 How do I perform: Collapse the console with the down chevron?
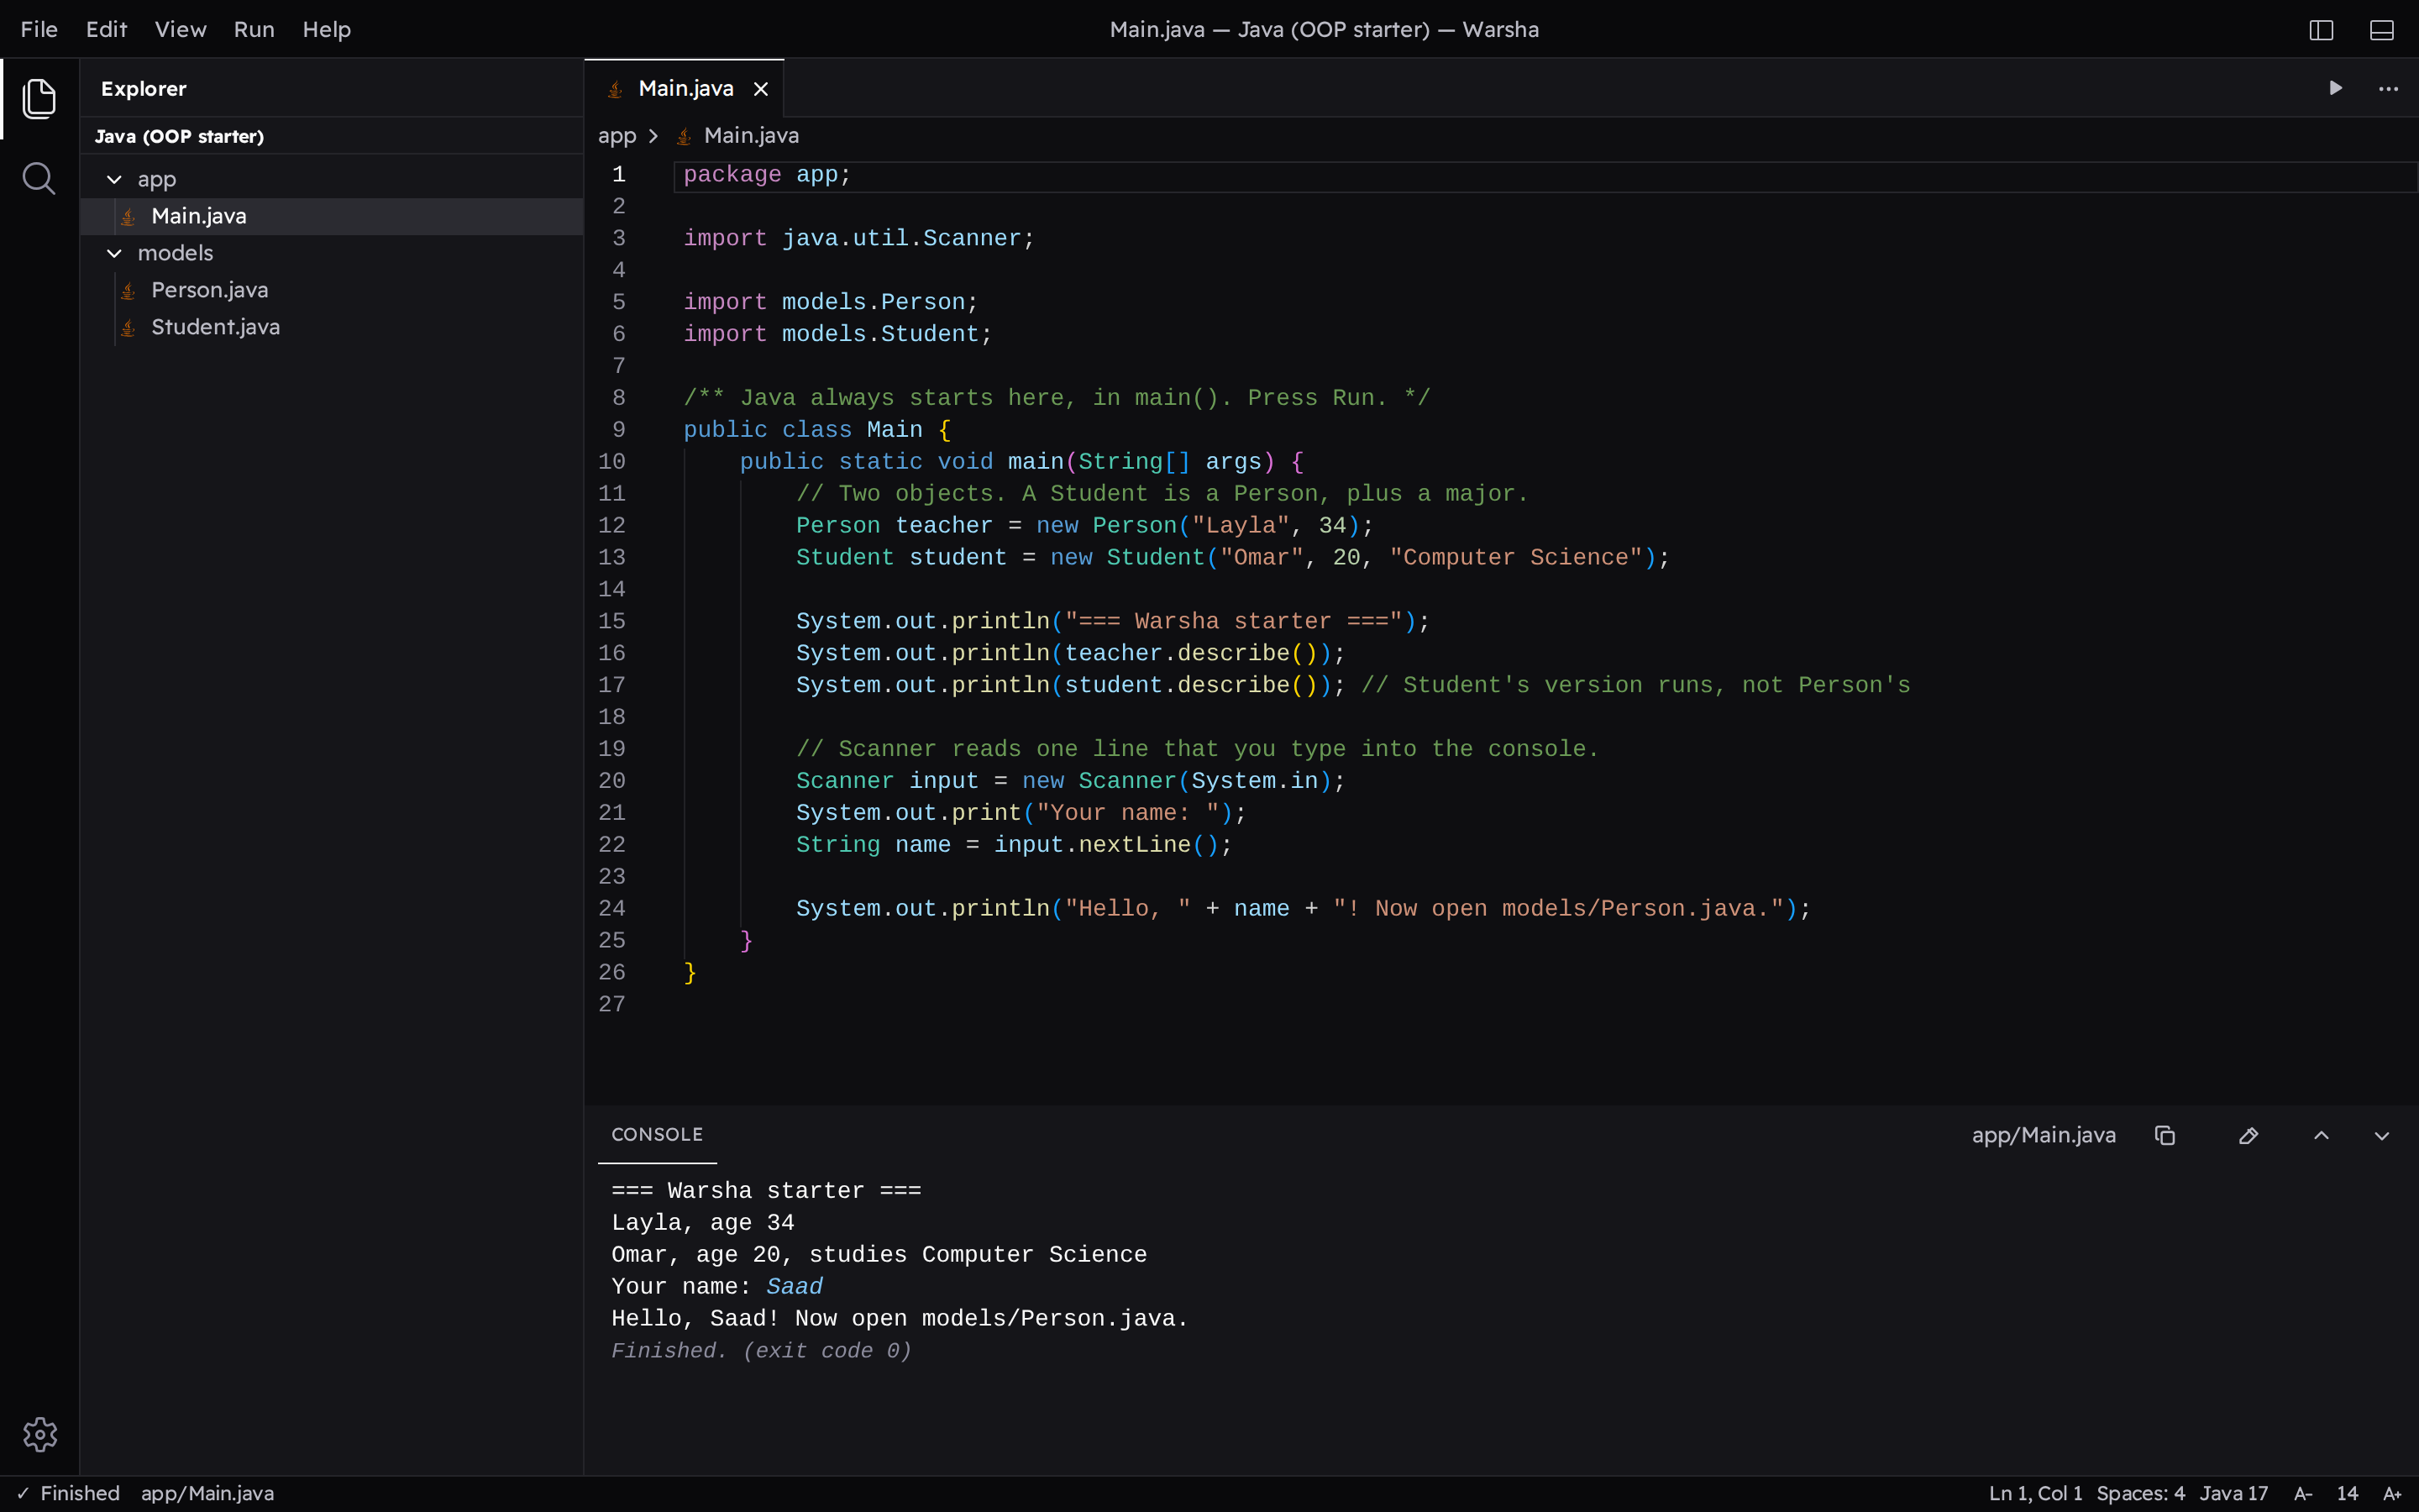[x=2382, y=1135]
